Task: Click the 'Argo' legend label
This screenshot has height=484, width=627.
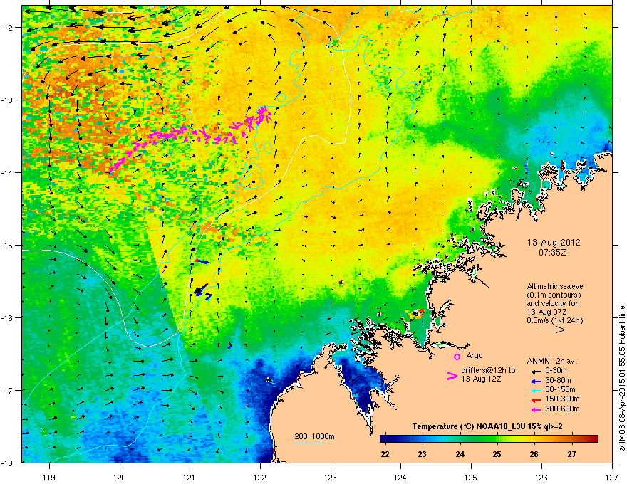Action: (475, 355)
